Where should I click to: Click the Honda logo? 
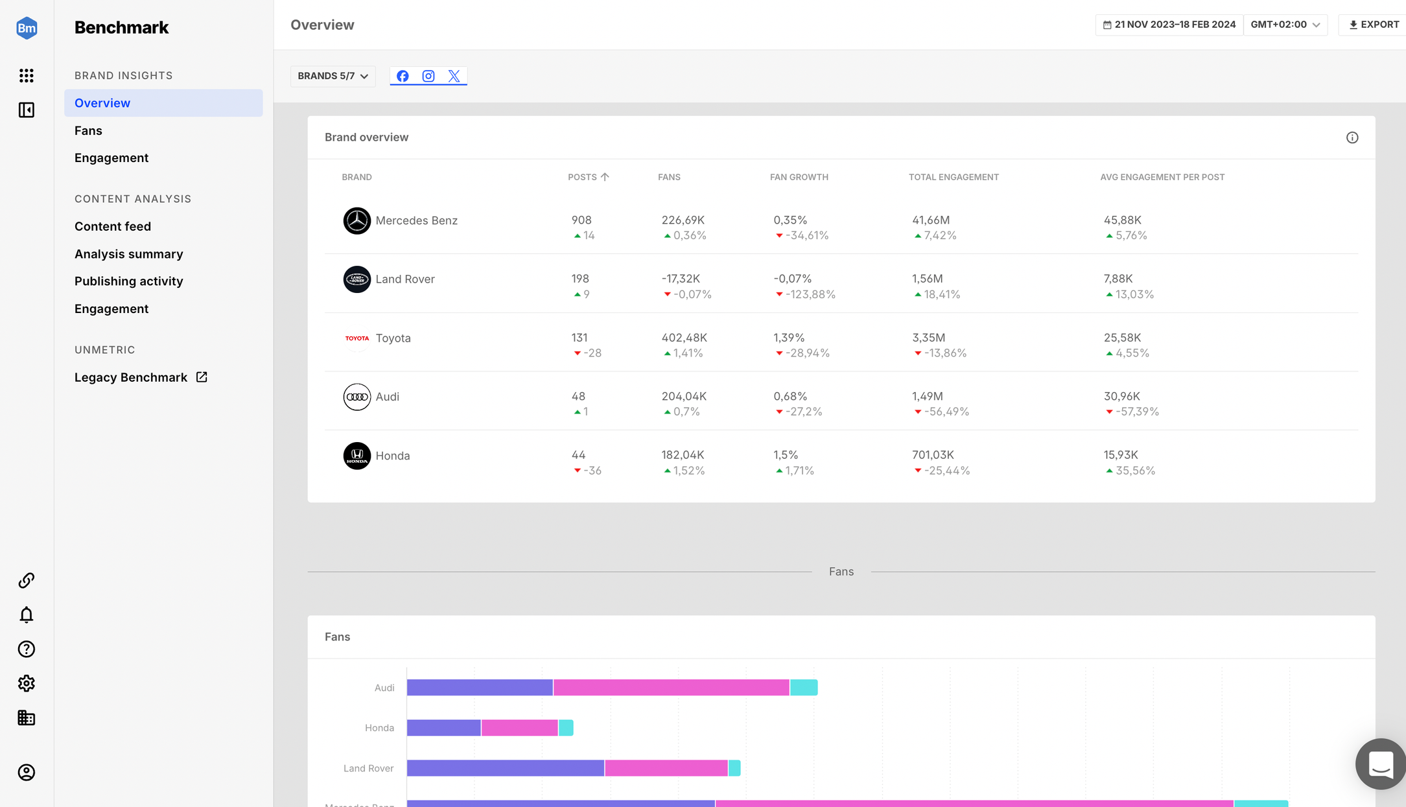click(357, 456)
